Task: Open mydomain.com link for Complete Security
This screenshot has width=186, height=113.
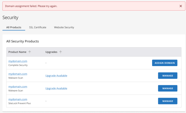Action: tap(18, 61)
